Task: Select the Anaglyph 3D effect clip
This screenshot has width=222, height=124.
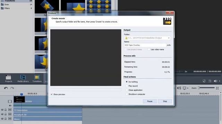Action: 48,115
